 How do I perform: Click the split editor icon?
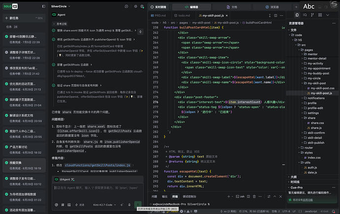tap(275, 15)
